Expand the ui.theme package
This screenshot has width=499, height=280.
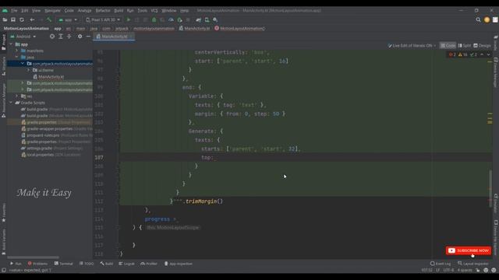[28, 70]
